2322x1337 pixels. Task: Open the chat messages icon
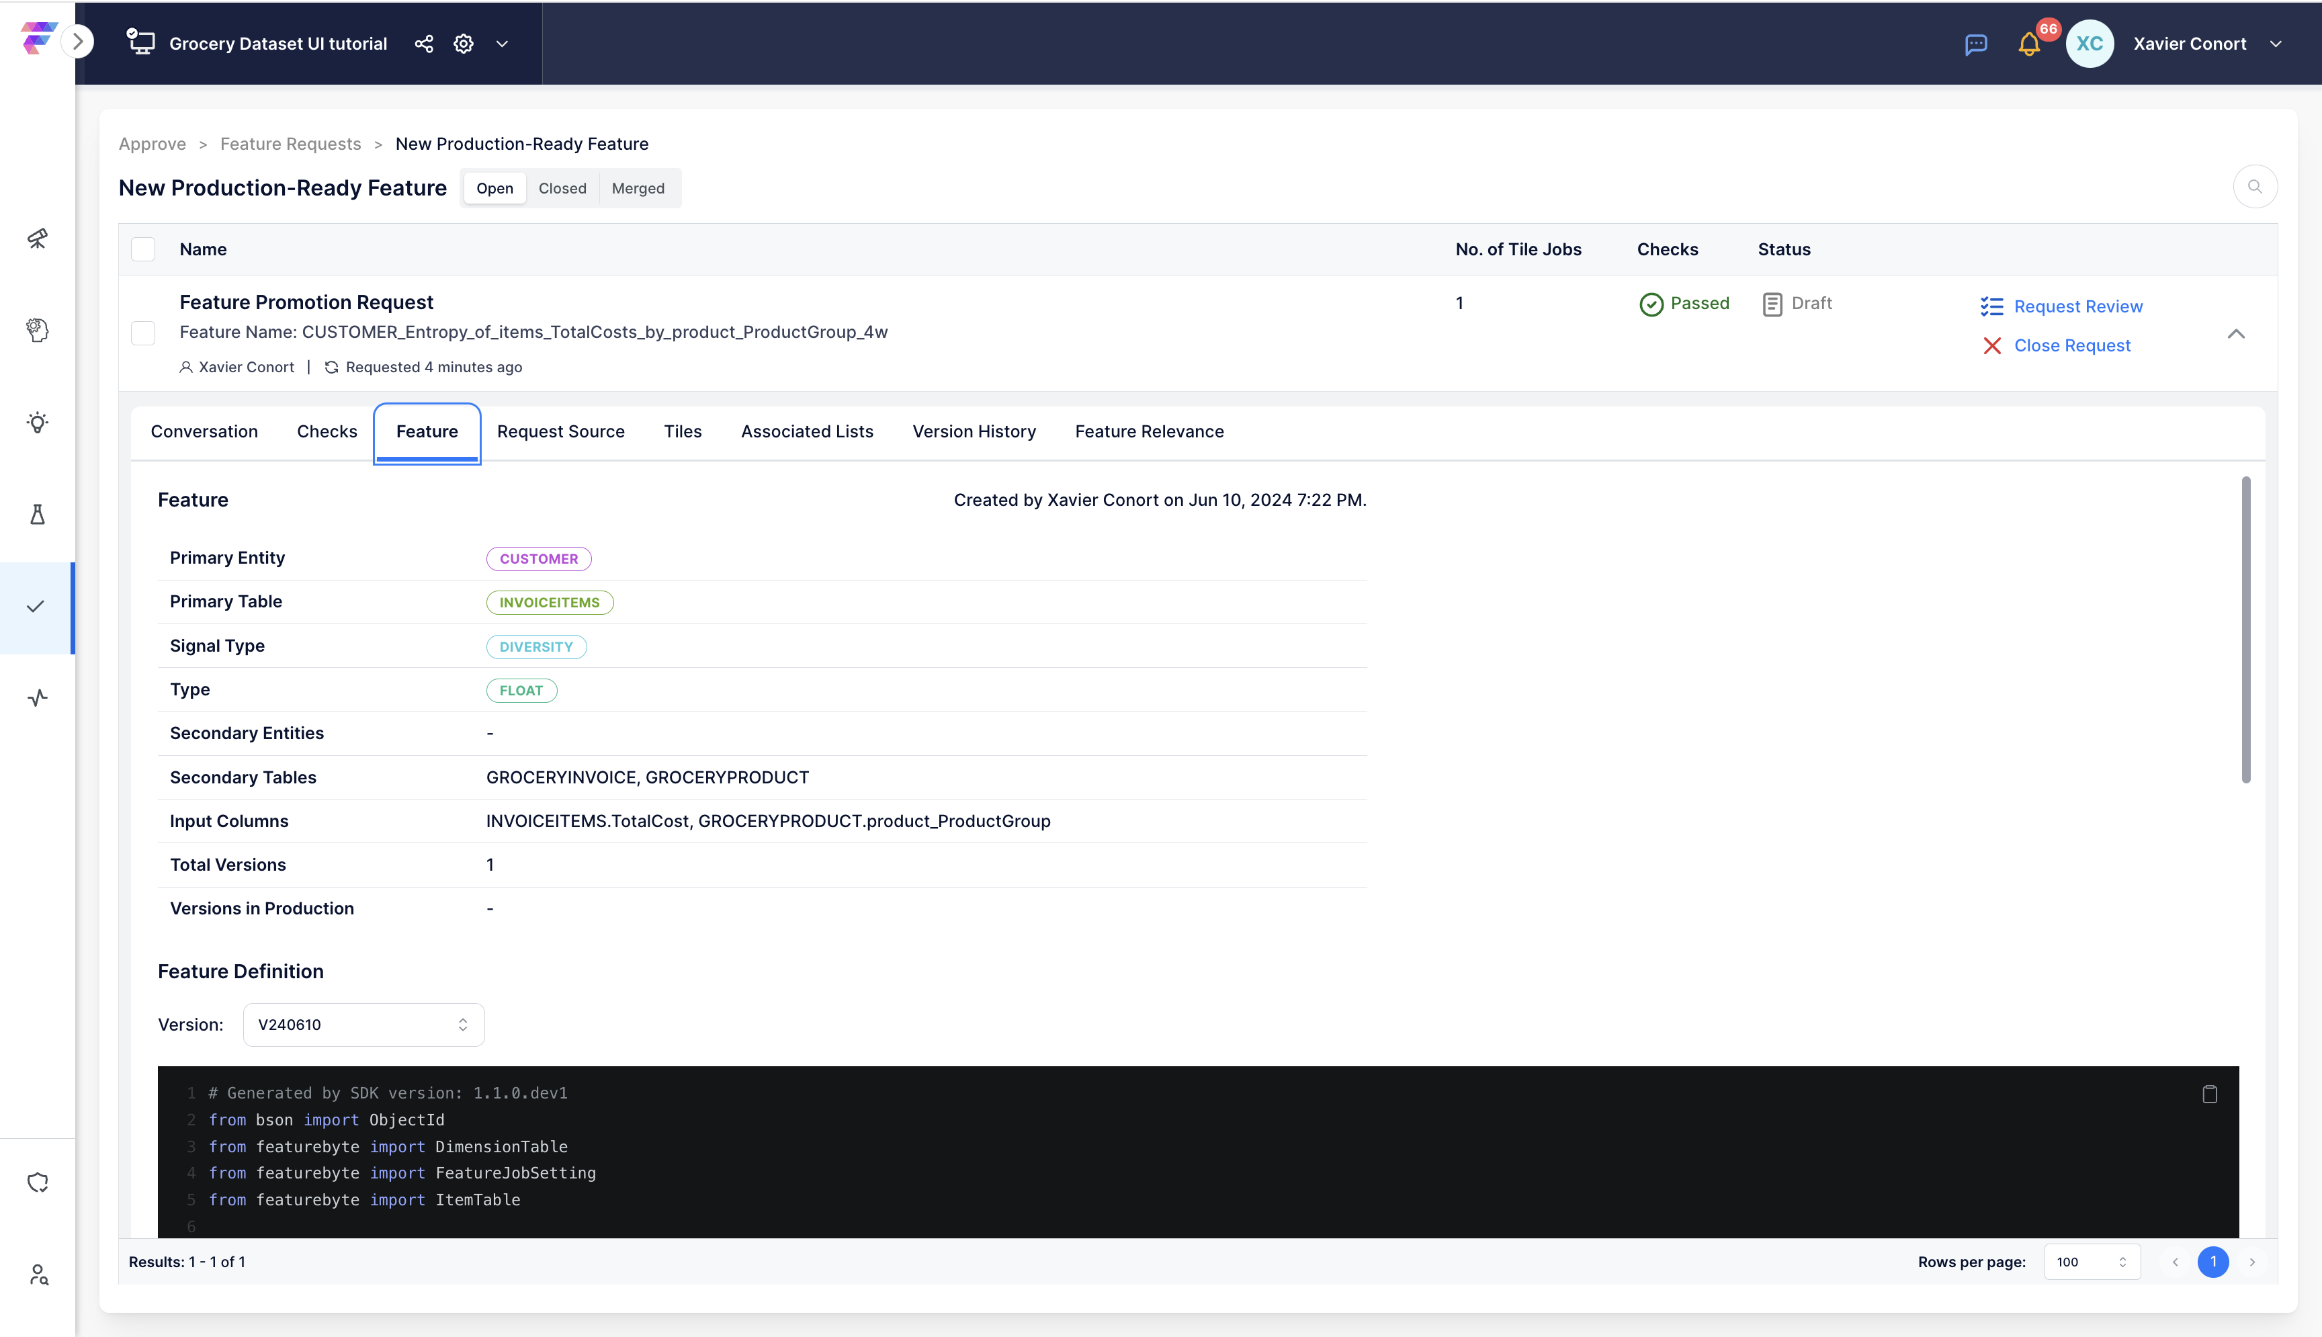1976,44
